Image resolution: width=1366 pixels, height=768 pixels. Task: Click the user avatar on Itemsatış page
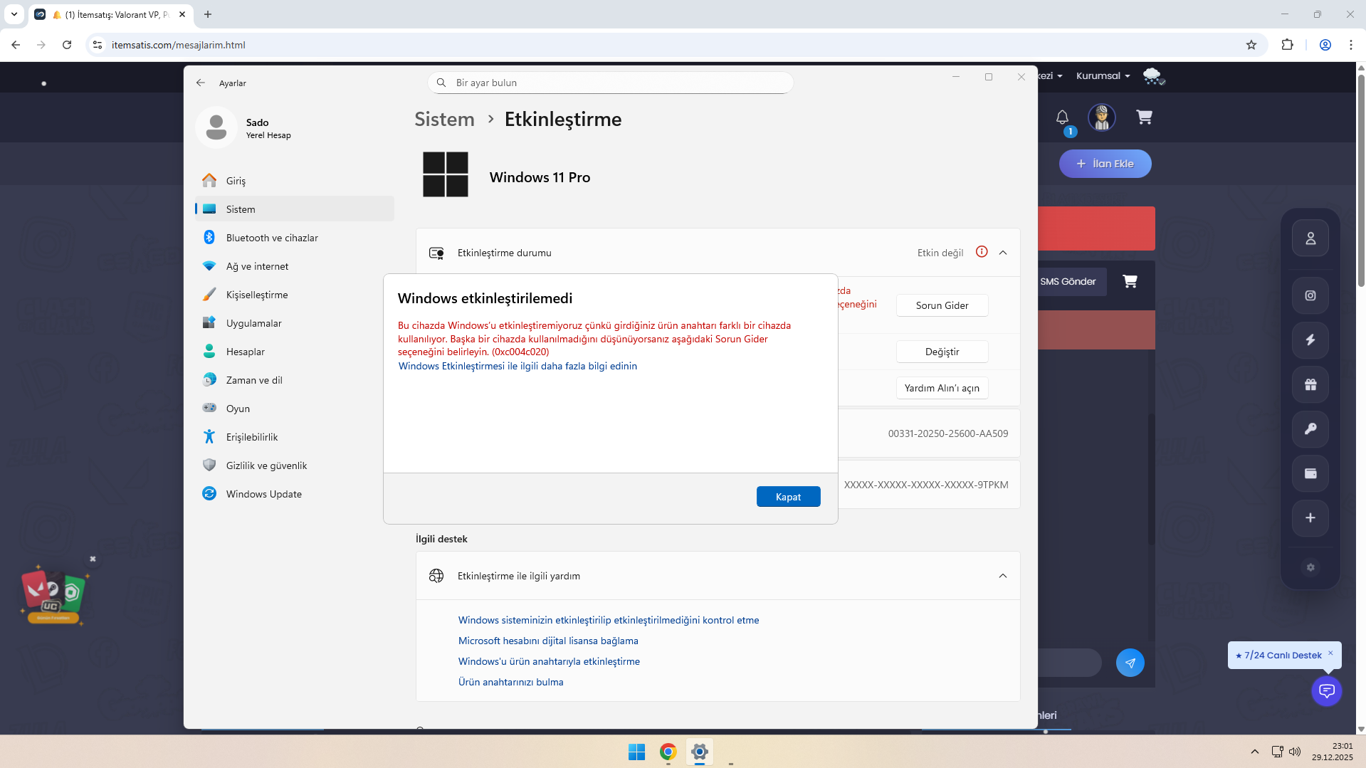click(1101, 117)
